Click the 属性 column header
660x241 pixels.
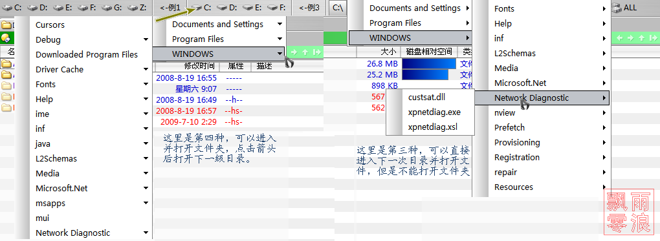point(236,66)
